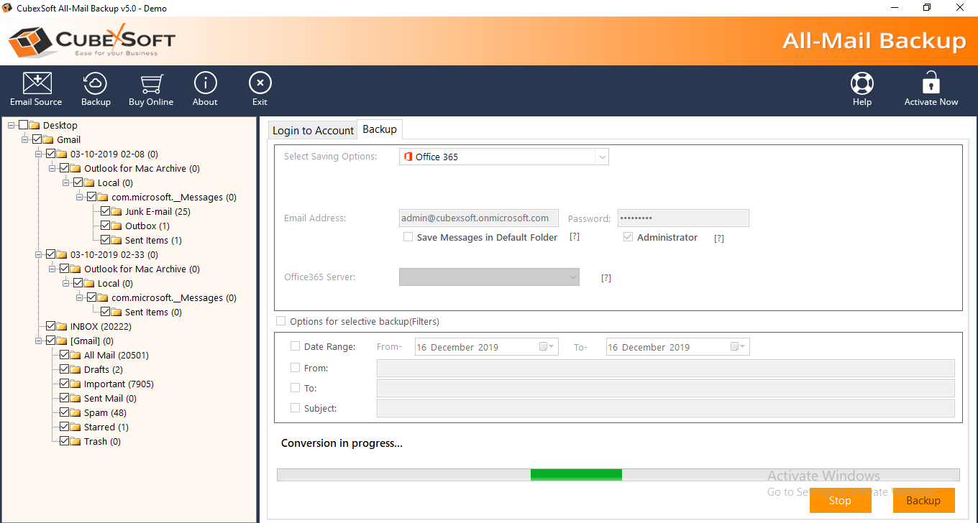This screenshot has height=523, width=978.
Task: Click the orange Stop button
Action: 840,501
